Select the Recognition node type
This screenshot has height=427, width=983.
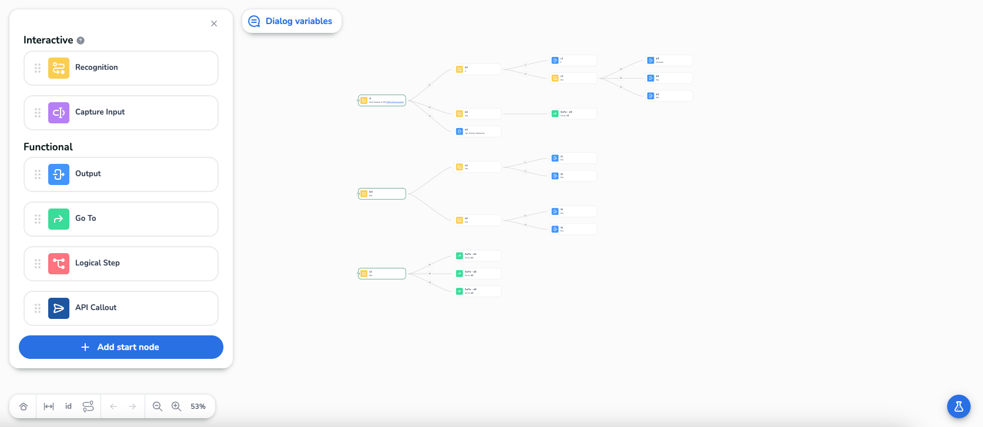point(121,68)
